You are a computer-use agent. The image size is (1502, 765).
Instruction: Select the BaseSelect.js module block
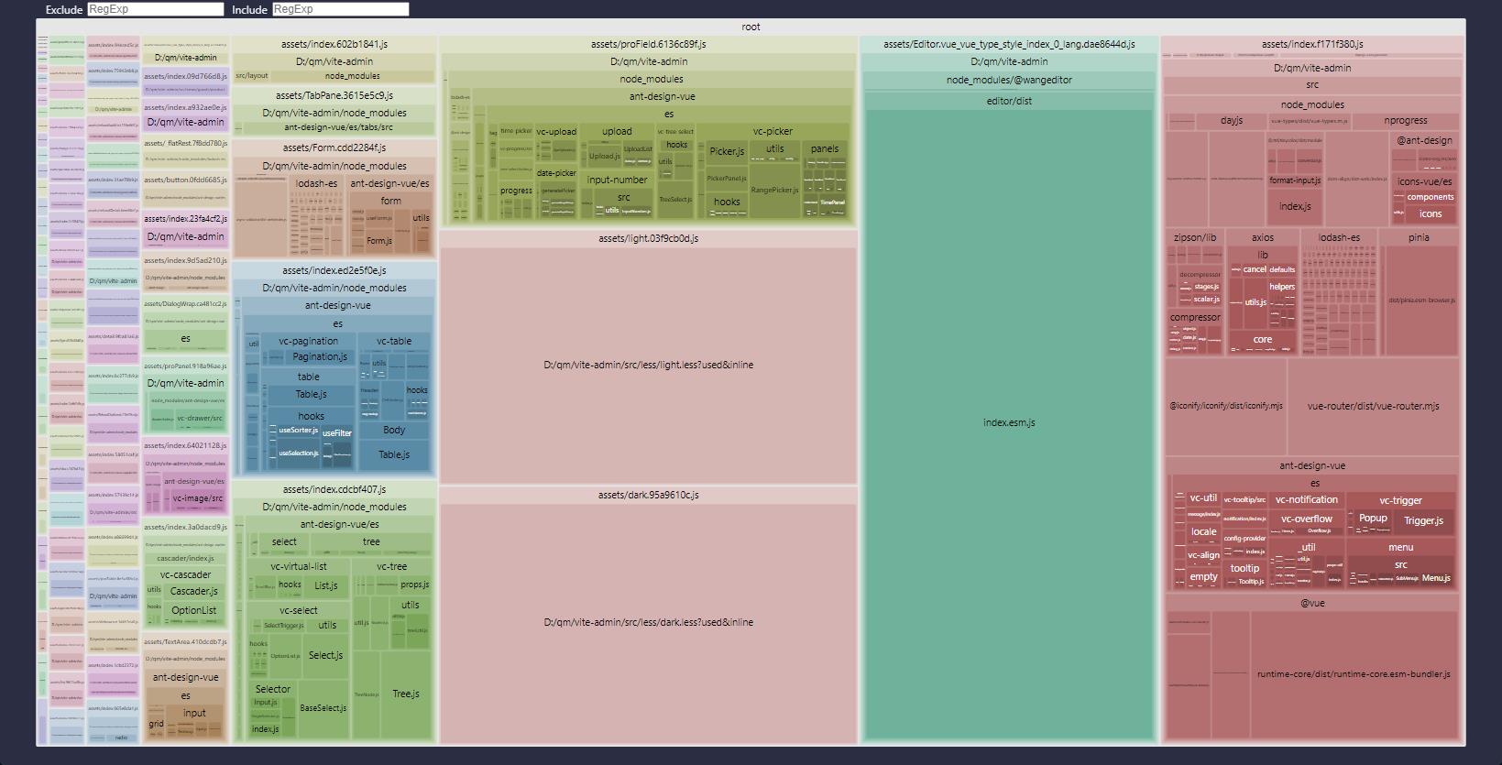tap(323, 708)
